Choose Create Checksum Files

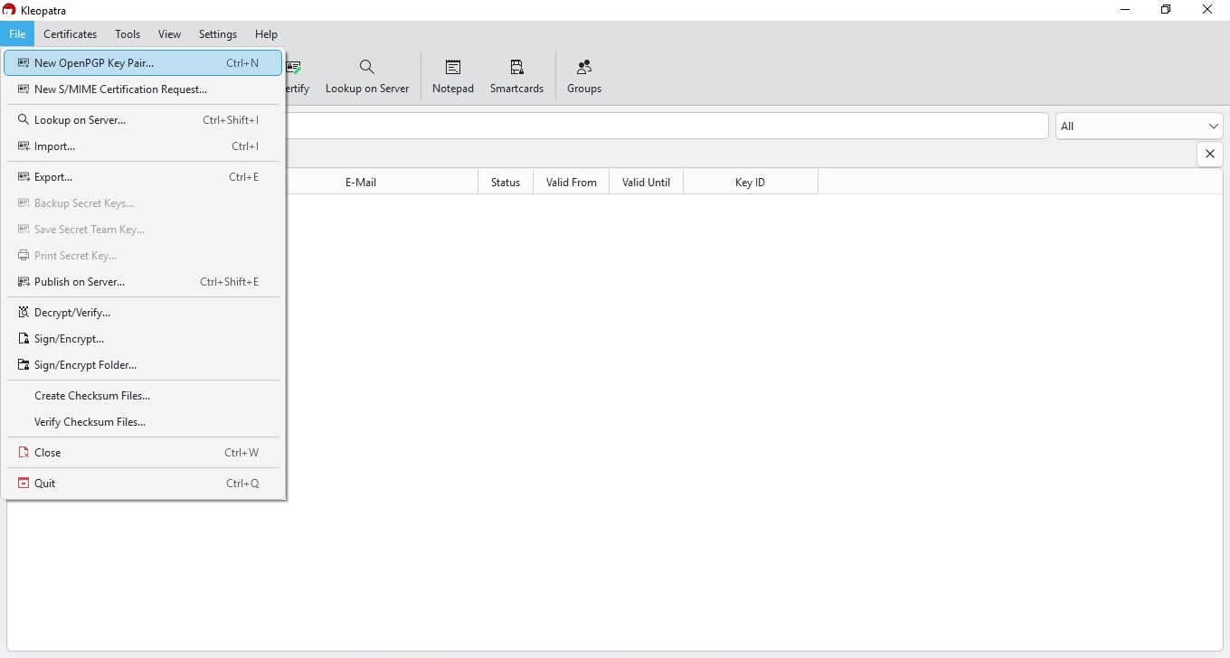pos(143,396)
